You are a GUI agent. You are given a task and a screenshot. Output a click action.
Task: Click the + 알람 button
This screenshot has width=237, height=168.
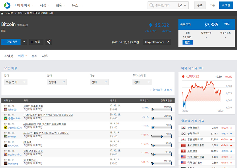point(36,42)
